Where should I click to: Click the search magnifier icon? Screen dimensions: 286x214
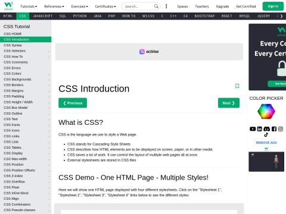(156, 7)
